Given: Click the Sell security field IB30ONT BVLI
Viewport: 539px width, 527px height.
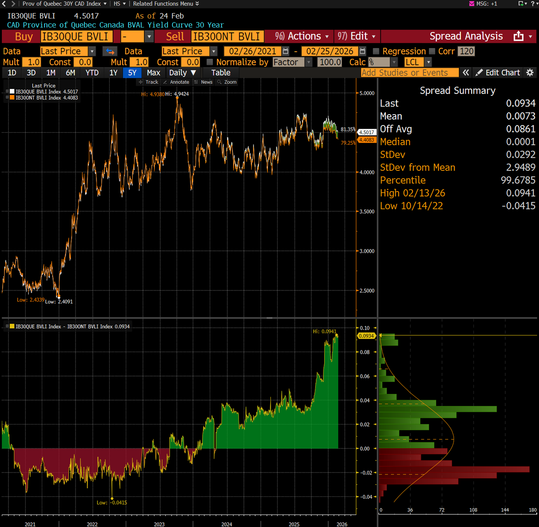Looking at the screenshot, I should point(227,36).
